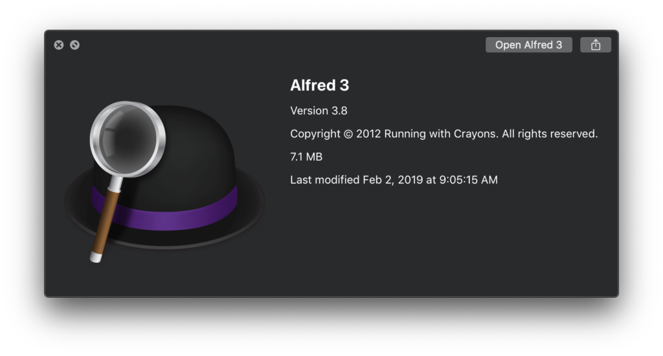Screen dimensions: 663x356
Task: Click the 7.1 MB file size
Action: (306, 157)
